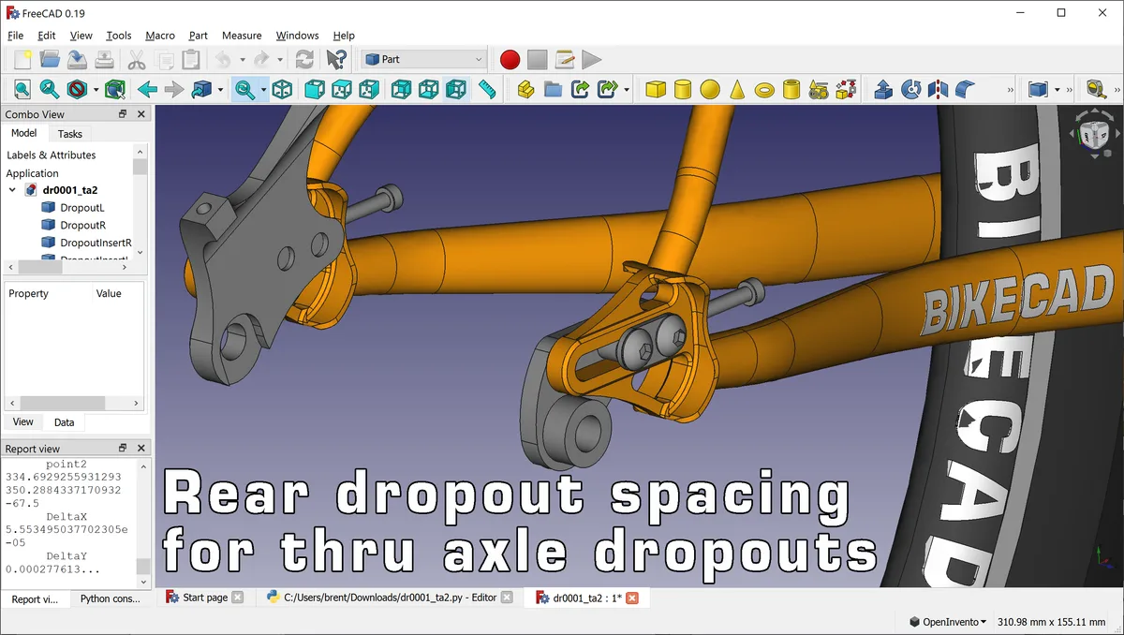
Task: Select DropoutL in the model tree
Action: [82, 208]
